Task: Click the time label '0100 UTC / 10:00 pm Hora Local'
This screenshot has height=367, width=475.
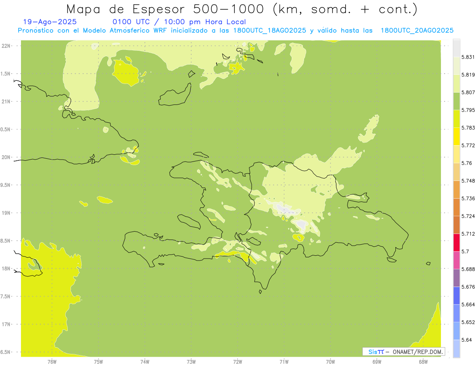Action: tap(179, 22)
